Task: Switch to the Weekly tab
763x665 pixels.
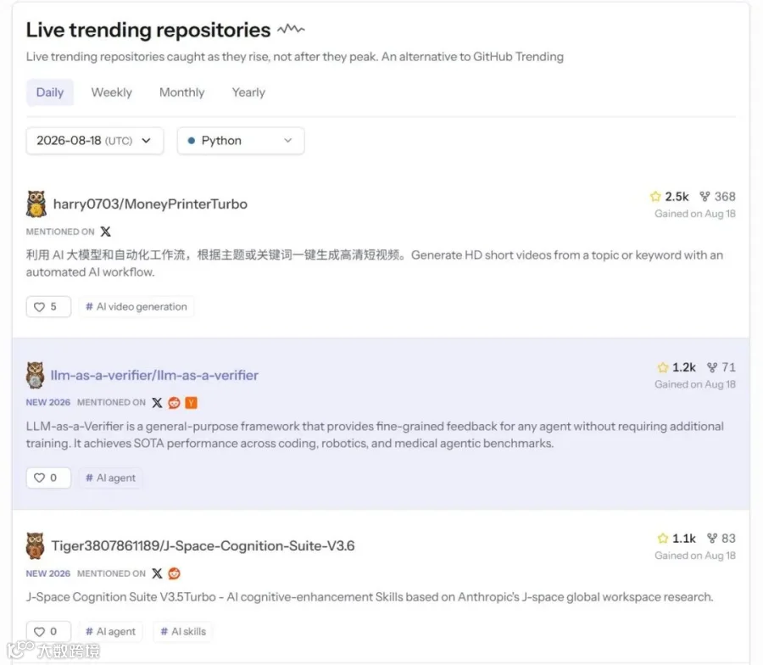Action: [111, 92]
